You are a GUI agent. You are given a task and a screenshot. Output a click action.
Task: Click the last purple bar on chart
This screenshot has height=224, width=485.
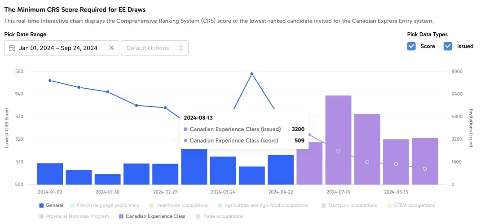pyautogui.click(x=424, y=161)
